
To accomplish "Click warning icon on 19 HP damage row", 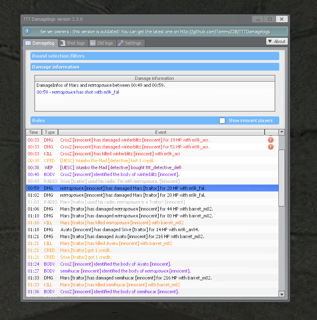I will point(271,140).
